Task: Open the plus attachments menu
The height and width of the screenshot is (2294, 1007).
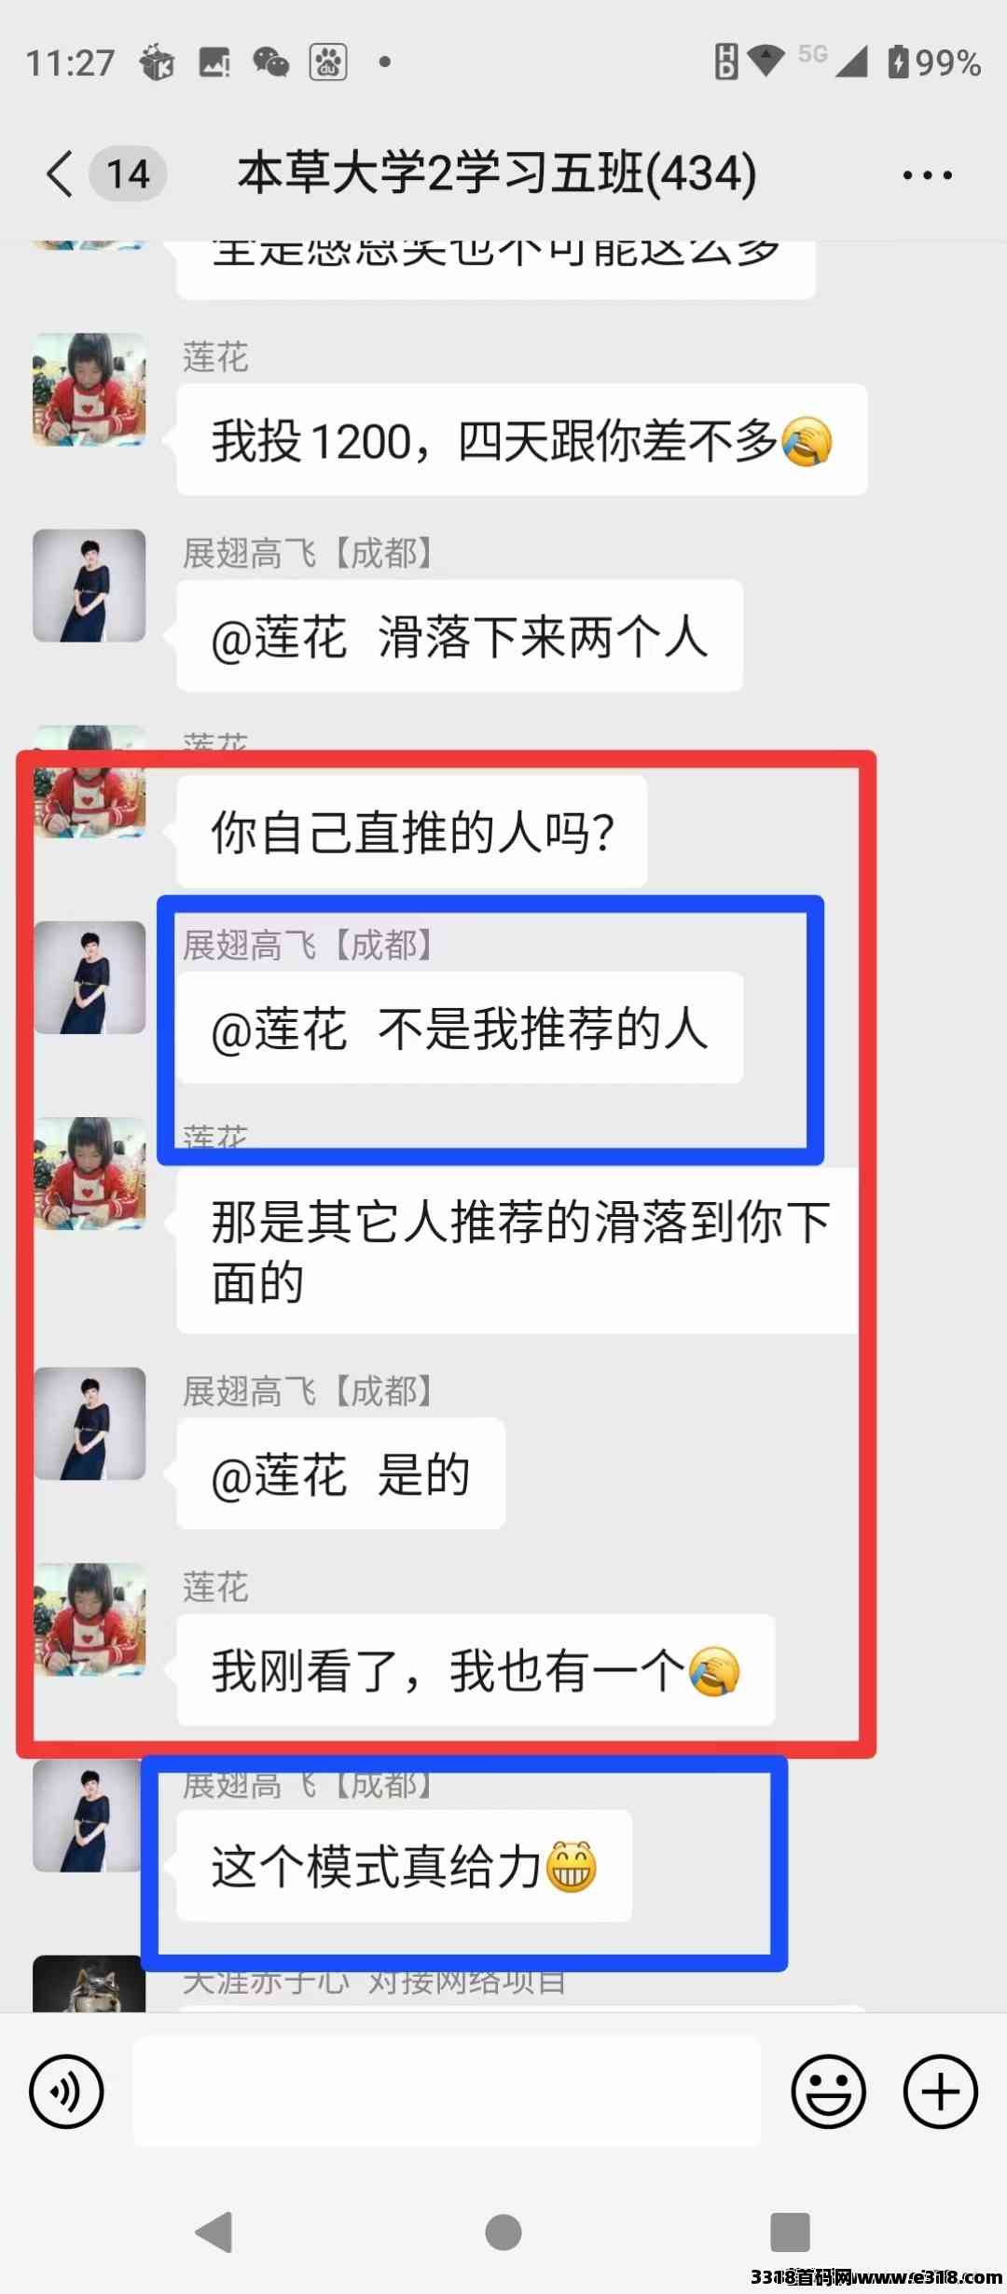Action: (940, 2091)
